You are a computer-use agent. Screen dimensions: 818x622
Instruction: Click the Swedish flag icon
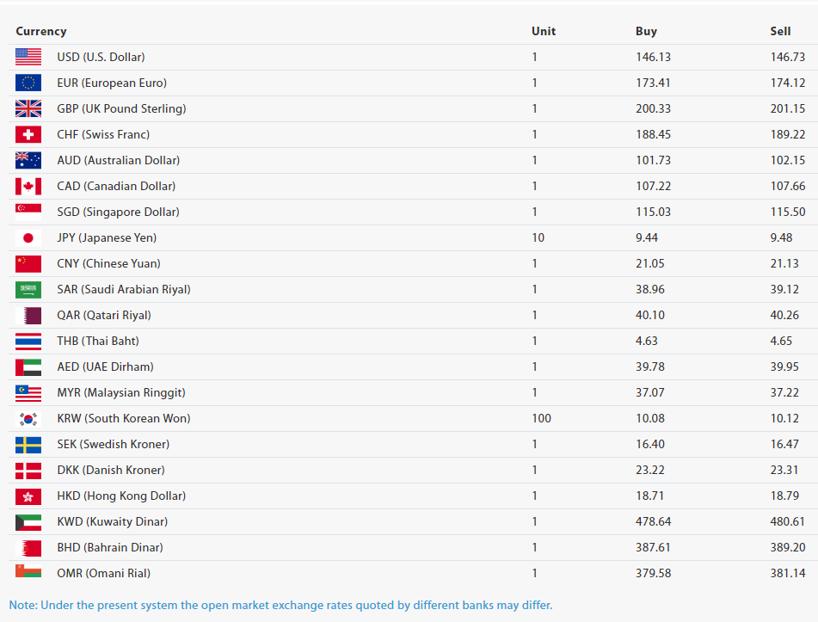(28, 444)
